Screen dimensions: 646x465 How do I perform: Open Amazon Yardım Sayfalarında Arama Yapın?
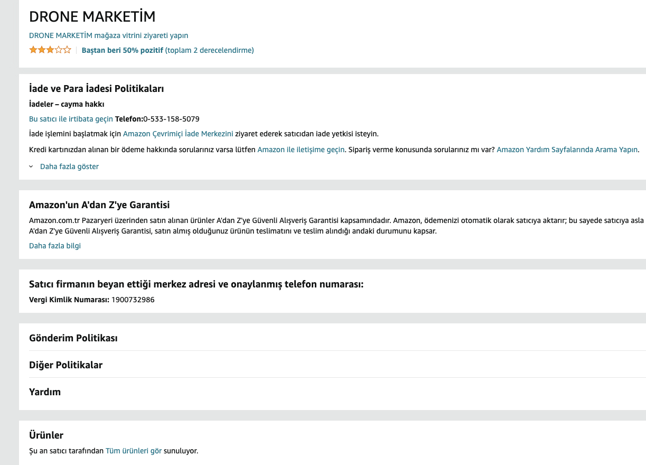pyautogui.click(x=567, y=150)
